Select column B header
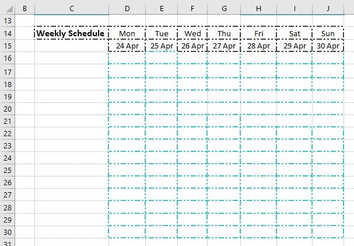354x246 pixels. tap(24, 9)
